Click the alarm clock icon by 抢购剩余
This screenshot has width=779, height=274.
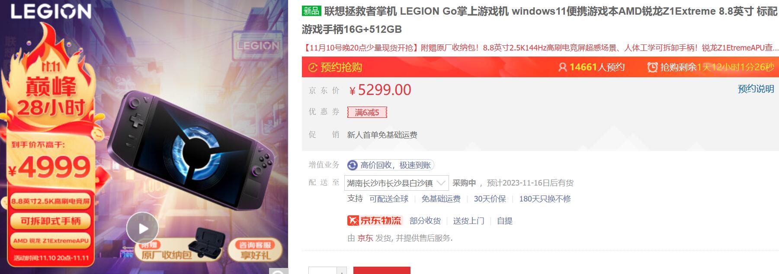pos(652,67)
